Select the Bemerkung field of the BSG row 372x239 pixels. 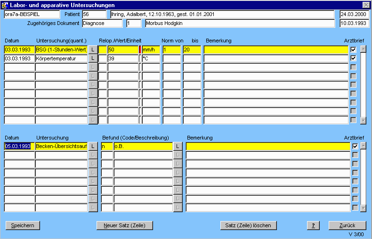(x=276, y=49)
